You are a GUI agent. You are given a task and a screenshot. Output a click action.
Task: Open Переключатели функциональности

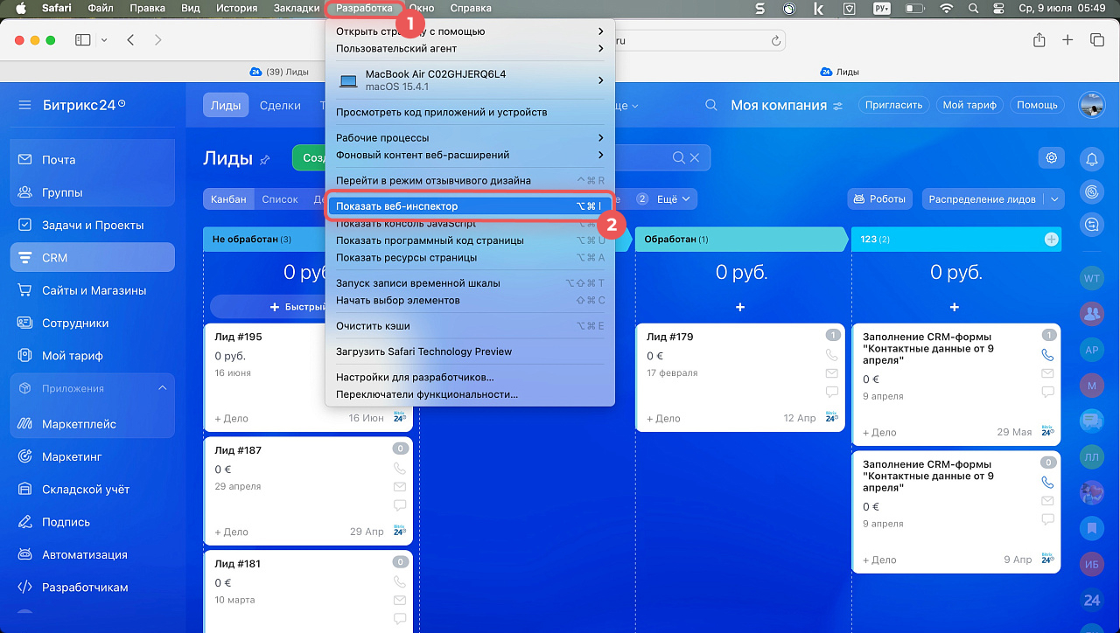[470, 394]
